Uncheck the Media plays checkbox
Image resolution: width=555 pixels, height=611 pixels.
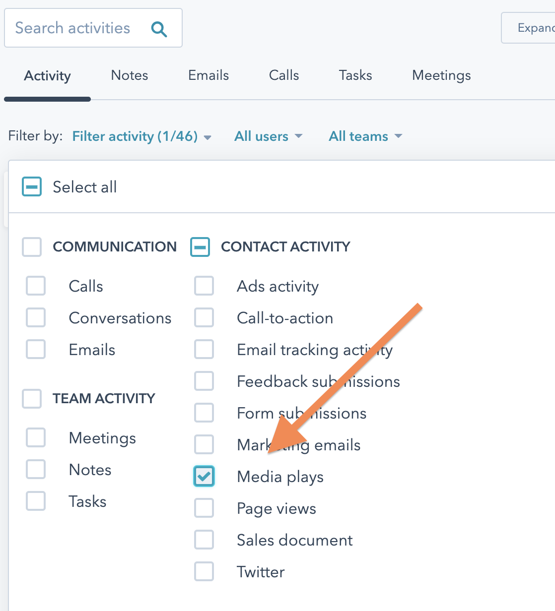point(204,477)
